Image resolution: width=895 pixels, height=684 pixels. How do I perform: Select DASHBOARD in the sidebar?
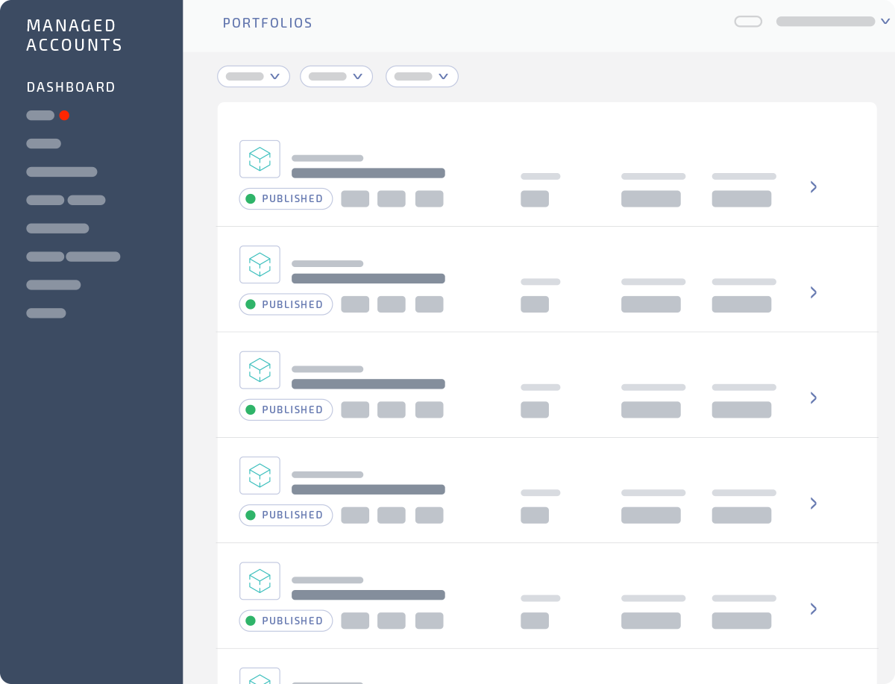coord(71,87)
